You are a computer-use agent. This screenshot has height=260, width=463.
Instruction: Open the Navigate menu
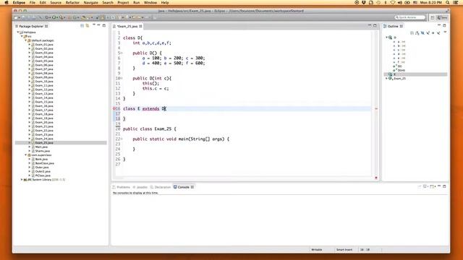tap(90, 2)
